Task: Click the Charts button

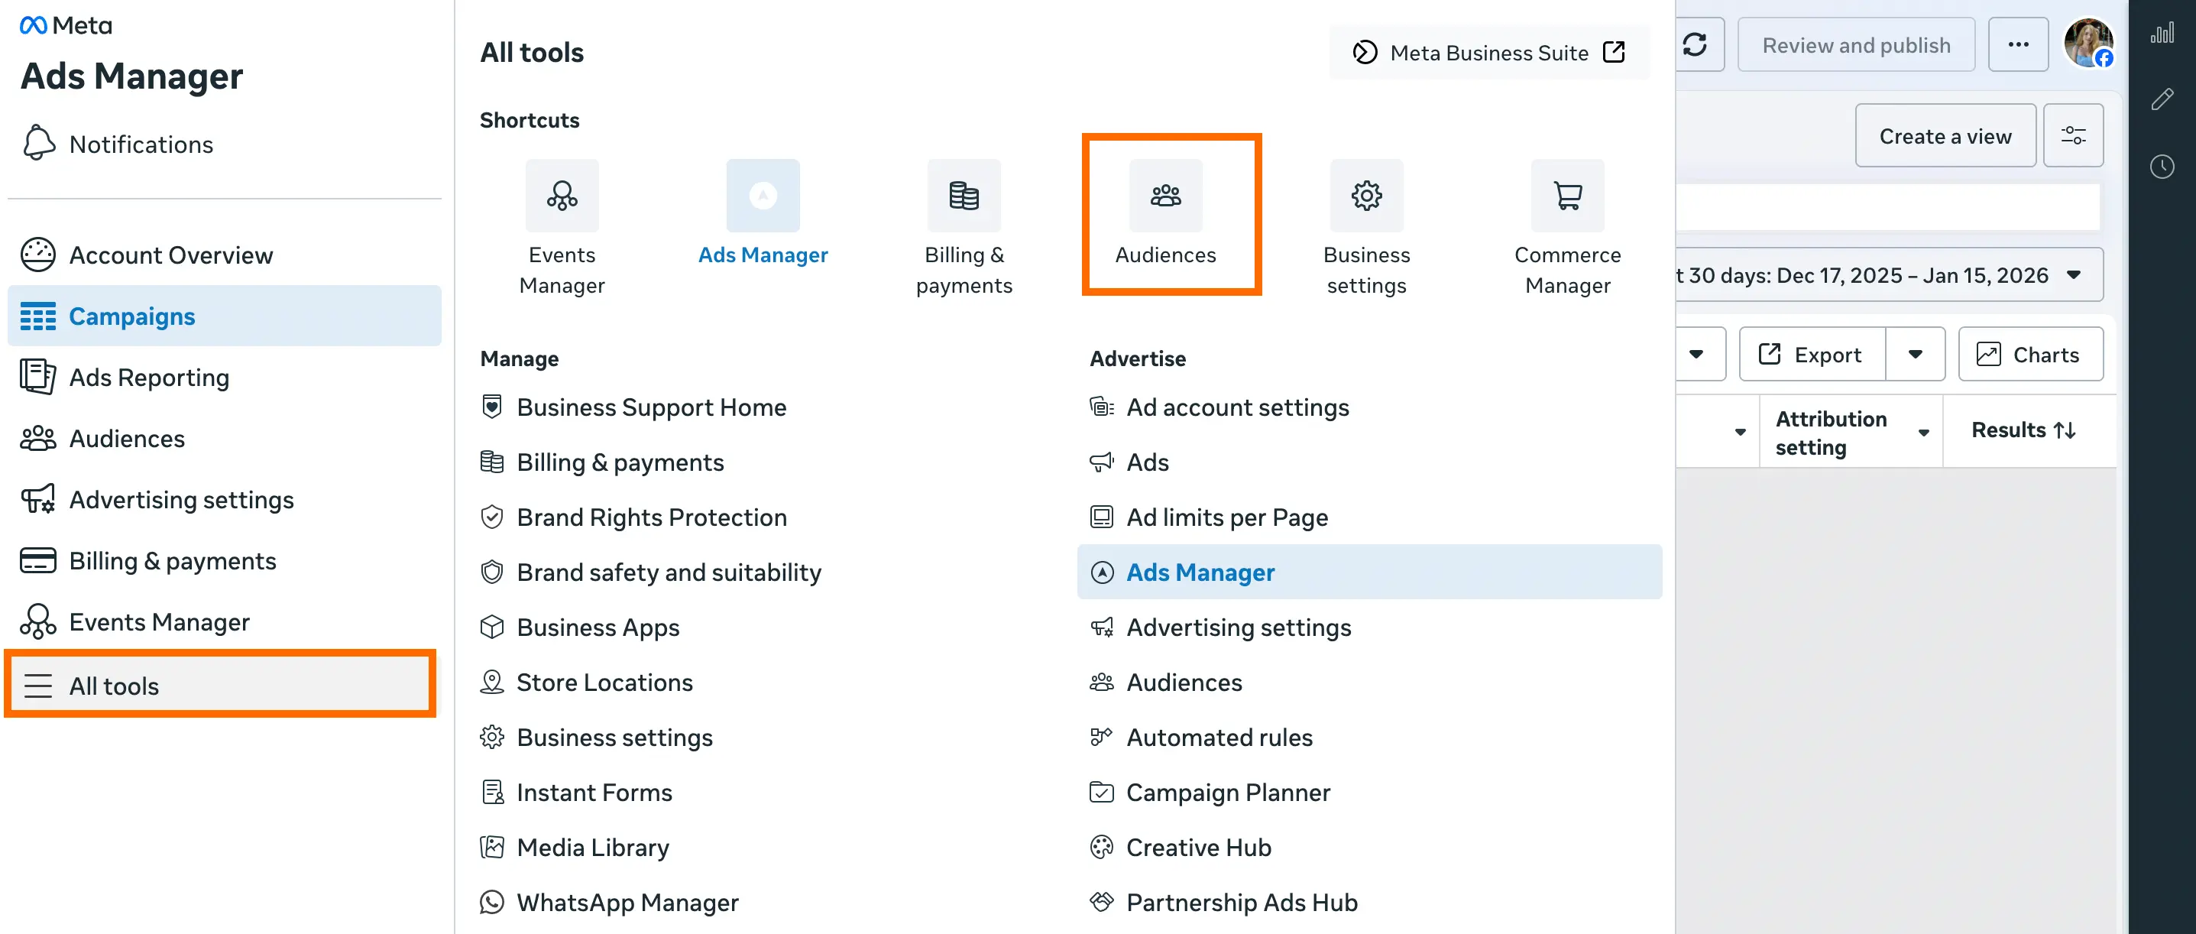Action: [x=2029, y=355]
